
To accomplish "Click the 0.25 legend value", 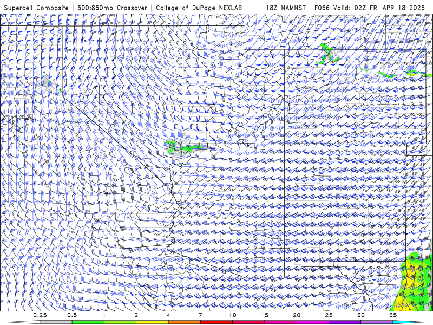I will [x=40, y=315].
